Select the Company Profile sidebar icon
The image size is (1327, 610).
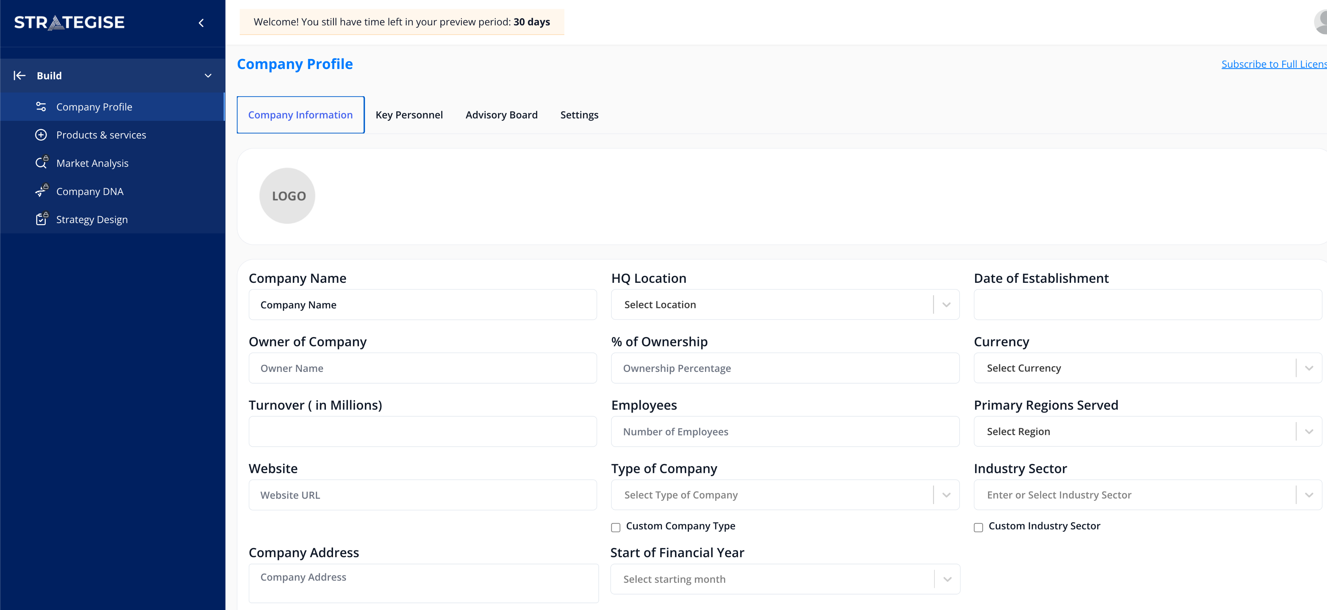(x=41, y=106)
